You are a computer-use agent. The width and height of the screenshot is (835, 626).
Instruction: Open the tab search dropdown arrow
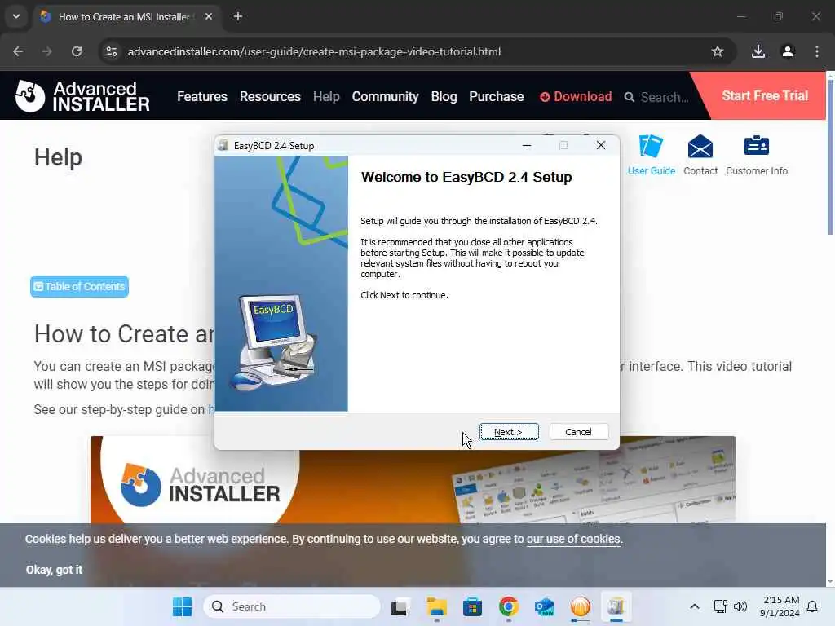(x=16, y=16)
